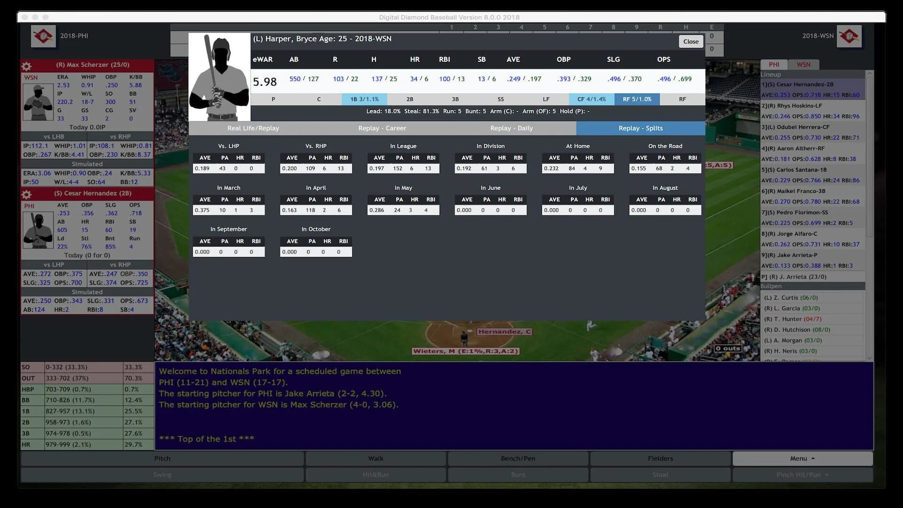Toggle Harper's 1B 3/1.1% position cell
The width and height of the screenshot is (903, 508).
coord(364,99)
